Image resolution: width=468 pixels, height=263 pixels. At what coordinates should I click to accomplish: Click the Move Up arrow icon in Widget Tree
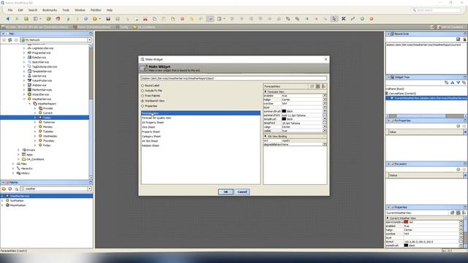pos(453,83)
